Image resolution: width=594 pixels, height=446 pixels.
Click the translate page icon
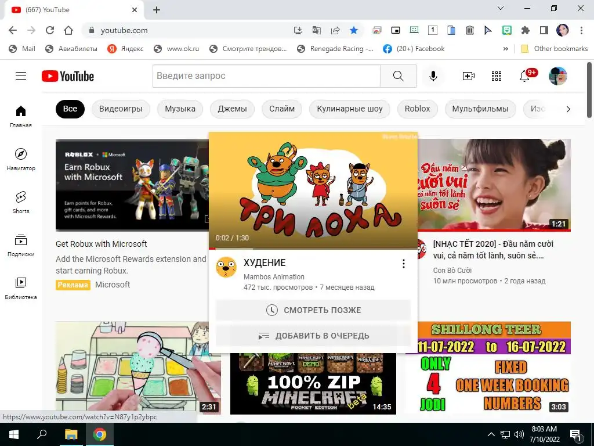316,30
